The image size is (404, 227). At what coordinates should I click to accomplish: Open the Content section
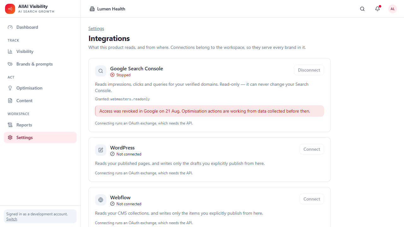coord(40,101)
